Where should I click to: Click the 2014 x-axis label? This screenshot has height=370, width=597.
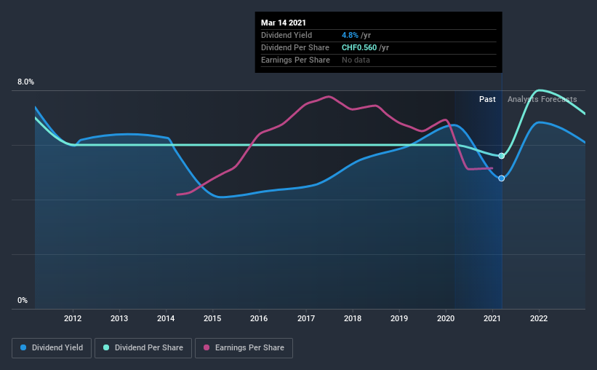point(166,318)
